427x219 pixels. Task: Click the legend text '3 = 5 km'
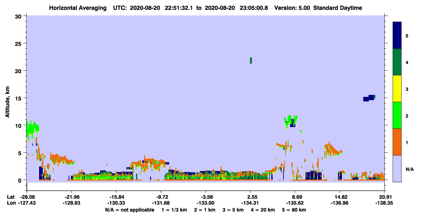[233, 210]
